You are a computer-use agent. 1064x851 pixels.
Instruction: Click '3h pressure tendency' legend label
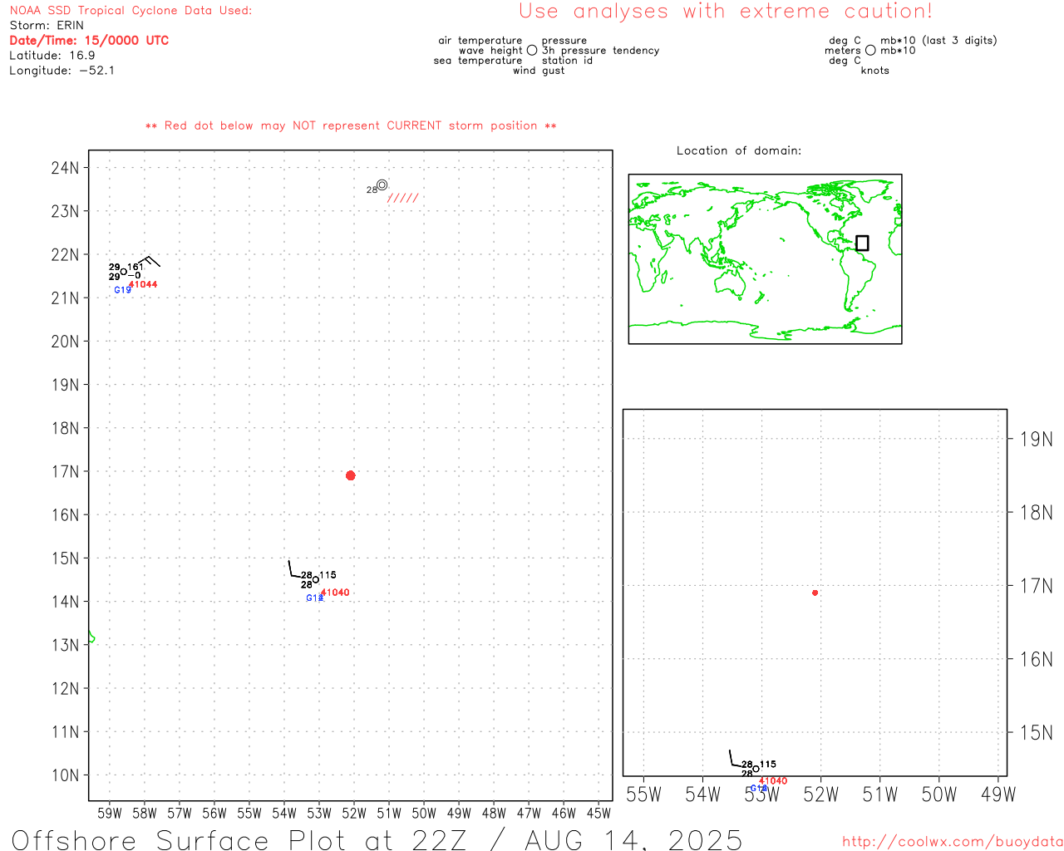coord(600,51)
